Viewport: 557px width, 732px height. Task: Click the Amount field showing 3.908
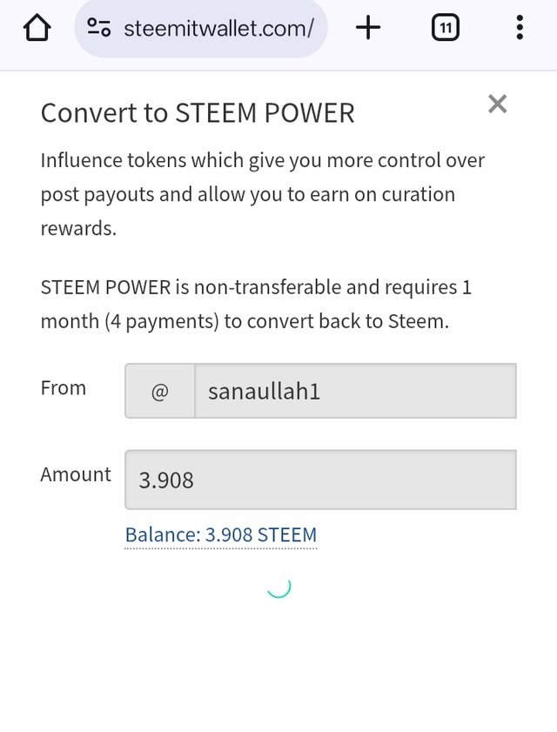pos(320,480)
